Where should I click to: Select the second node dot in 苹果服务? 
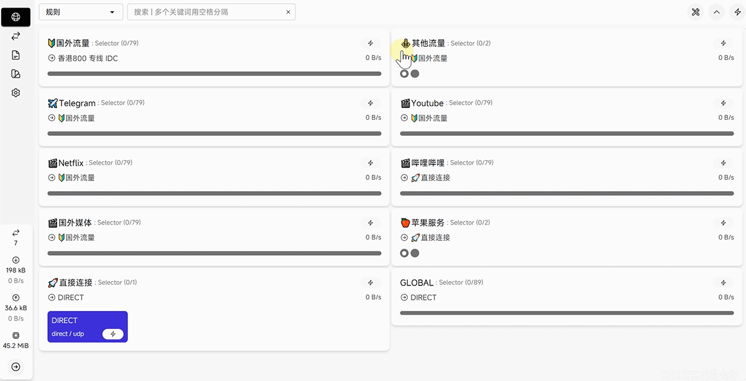[415, 253]
